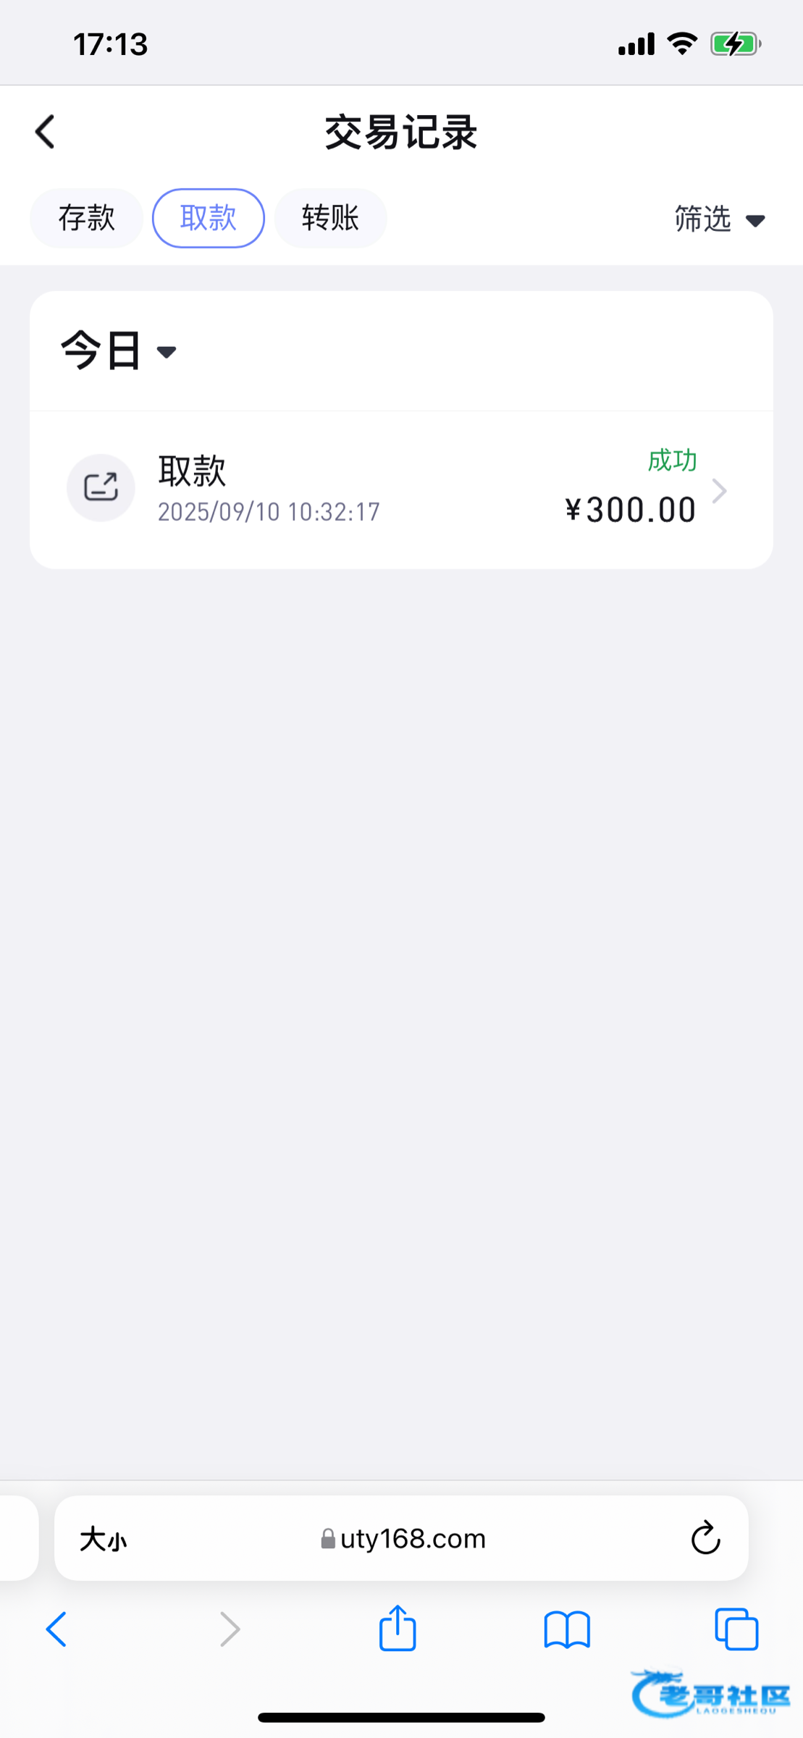Go back using Safari's bottom back arrow
Image resolution: width=803 pixels, height=1738 pixels.
click(56, 1630)
